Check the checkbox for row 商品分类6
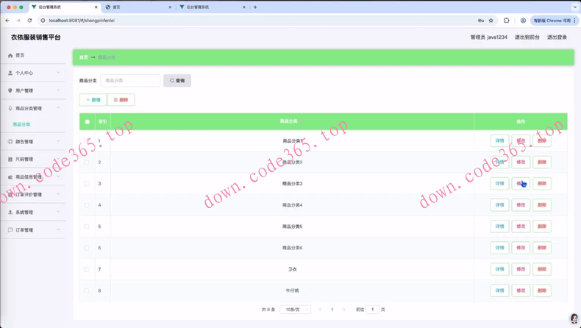 87,248
